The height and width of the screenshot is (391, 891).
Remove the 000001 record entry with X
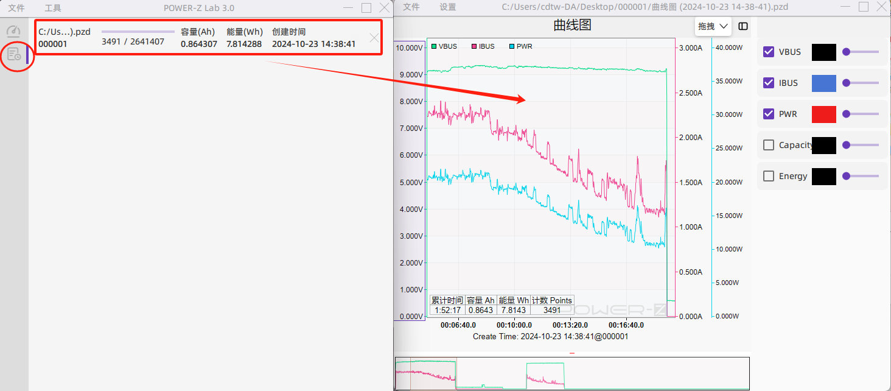click(x=374, y=38)
